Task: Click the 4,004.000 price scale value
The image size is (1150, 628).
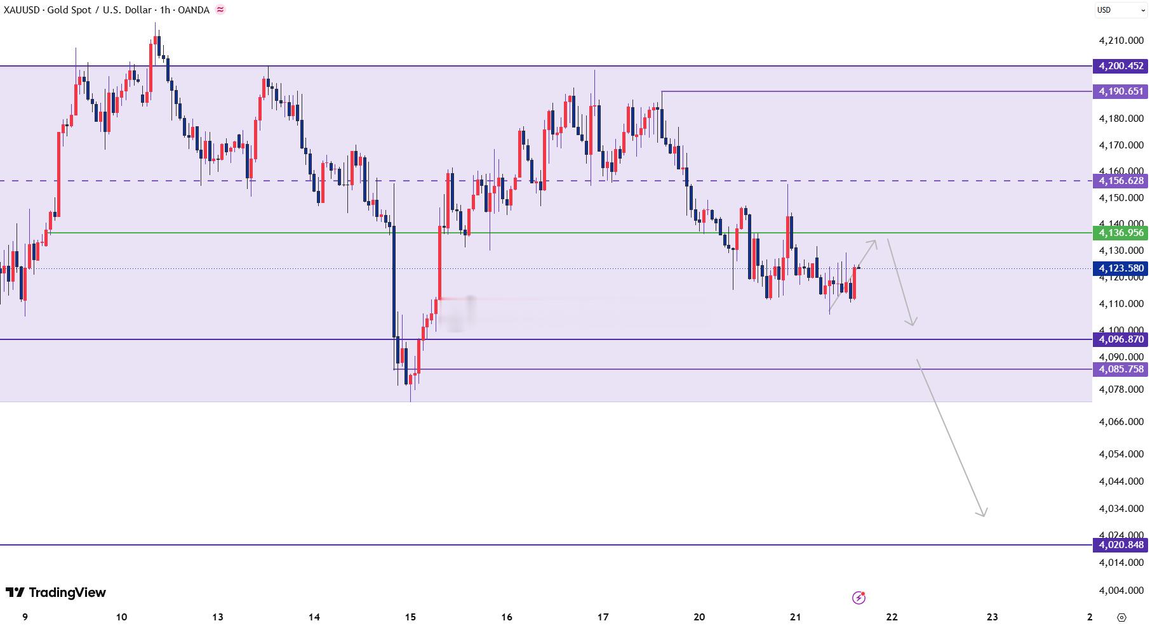Action: coord(1121,591)
